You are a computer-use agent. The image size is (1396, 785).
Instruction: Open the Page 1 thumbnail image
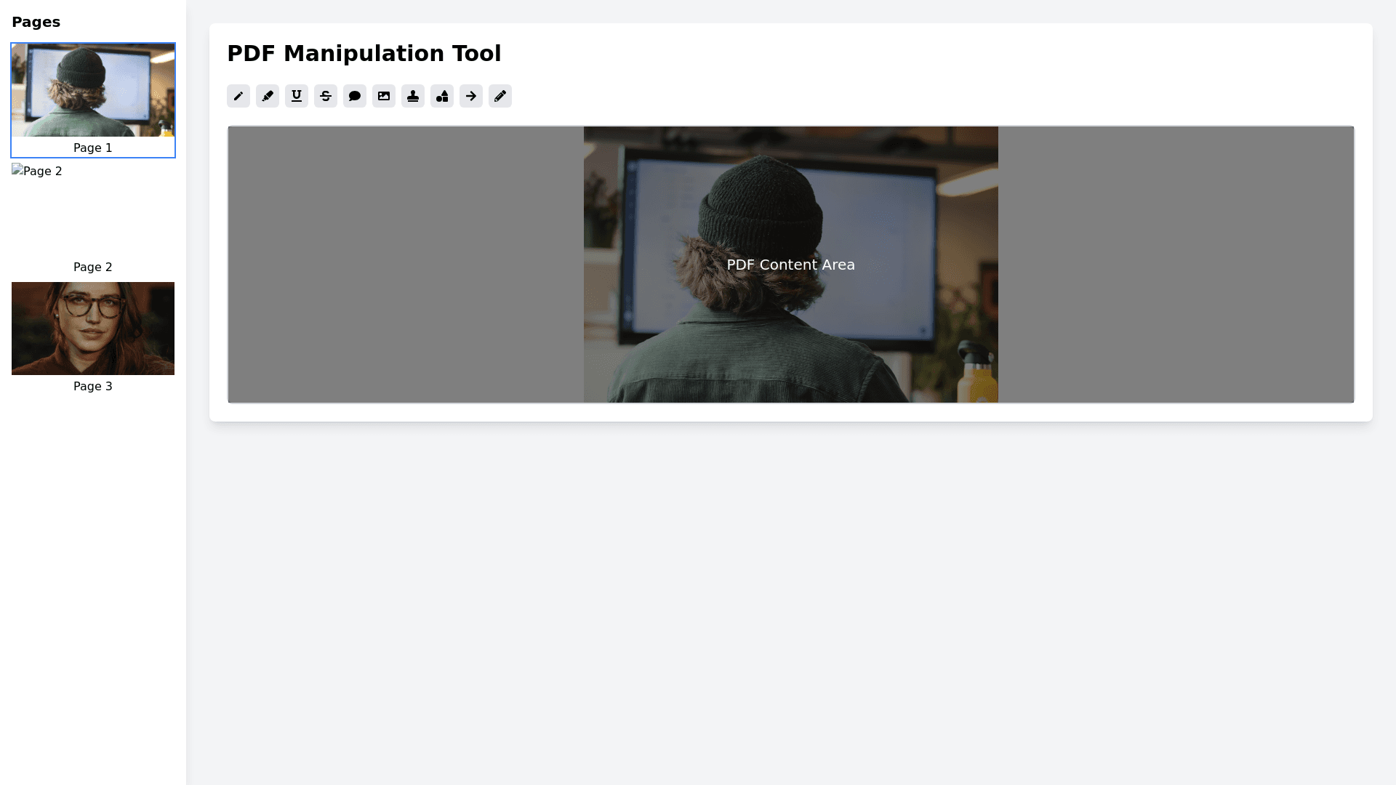[93, 90]
